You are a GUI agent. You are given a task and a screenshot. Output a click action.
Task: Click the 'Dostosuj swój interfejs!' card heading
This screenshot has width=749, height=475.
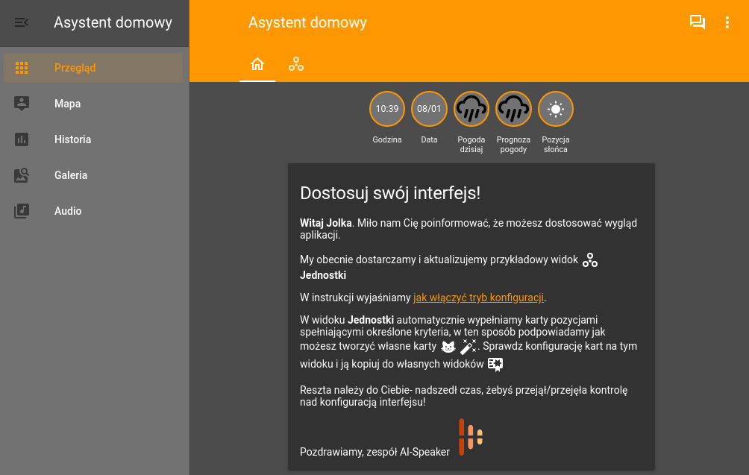pos(390,193)
